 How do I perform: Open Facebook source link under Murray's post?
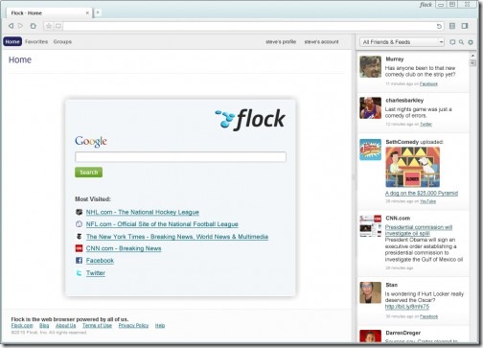point(428,83)
